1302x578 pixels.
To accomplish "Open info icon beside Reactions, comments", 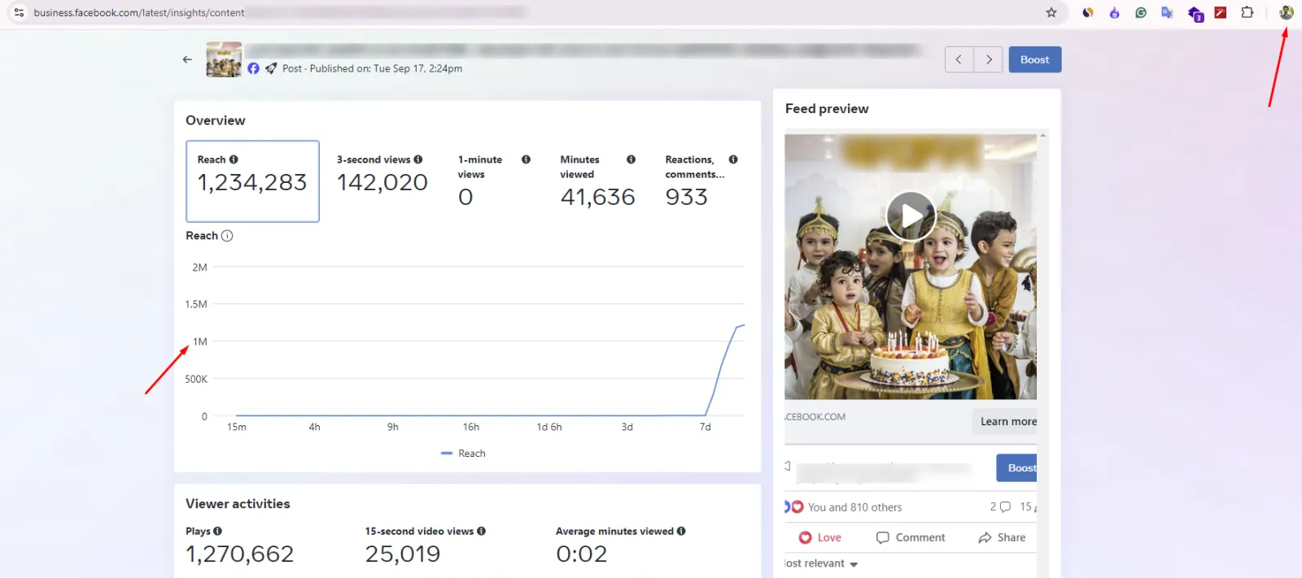I will [733, 159].
